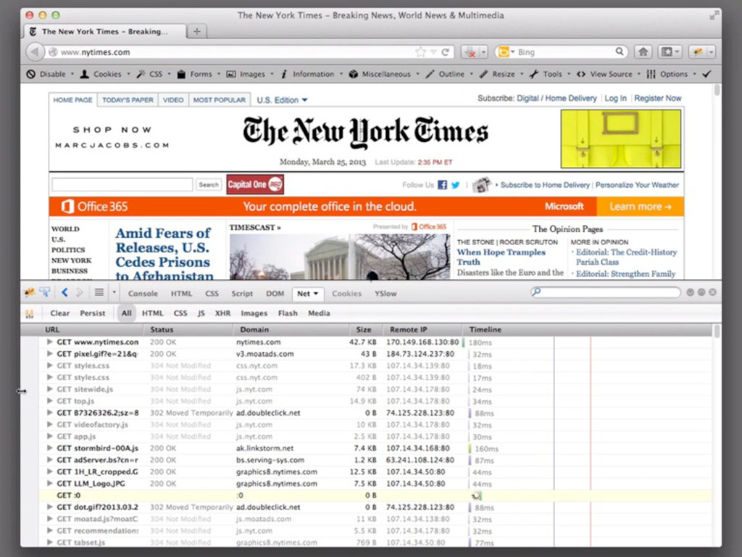Open the Options developer toolbar menu
Screen dimensions: 742x557
pos(672,74)
